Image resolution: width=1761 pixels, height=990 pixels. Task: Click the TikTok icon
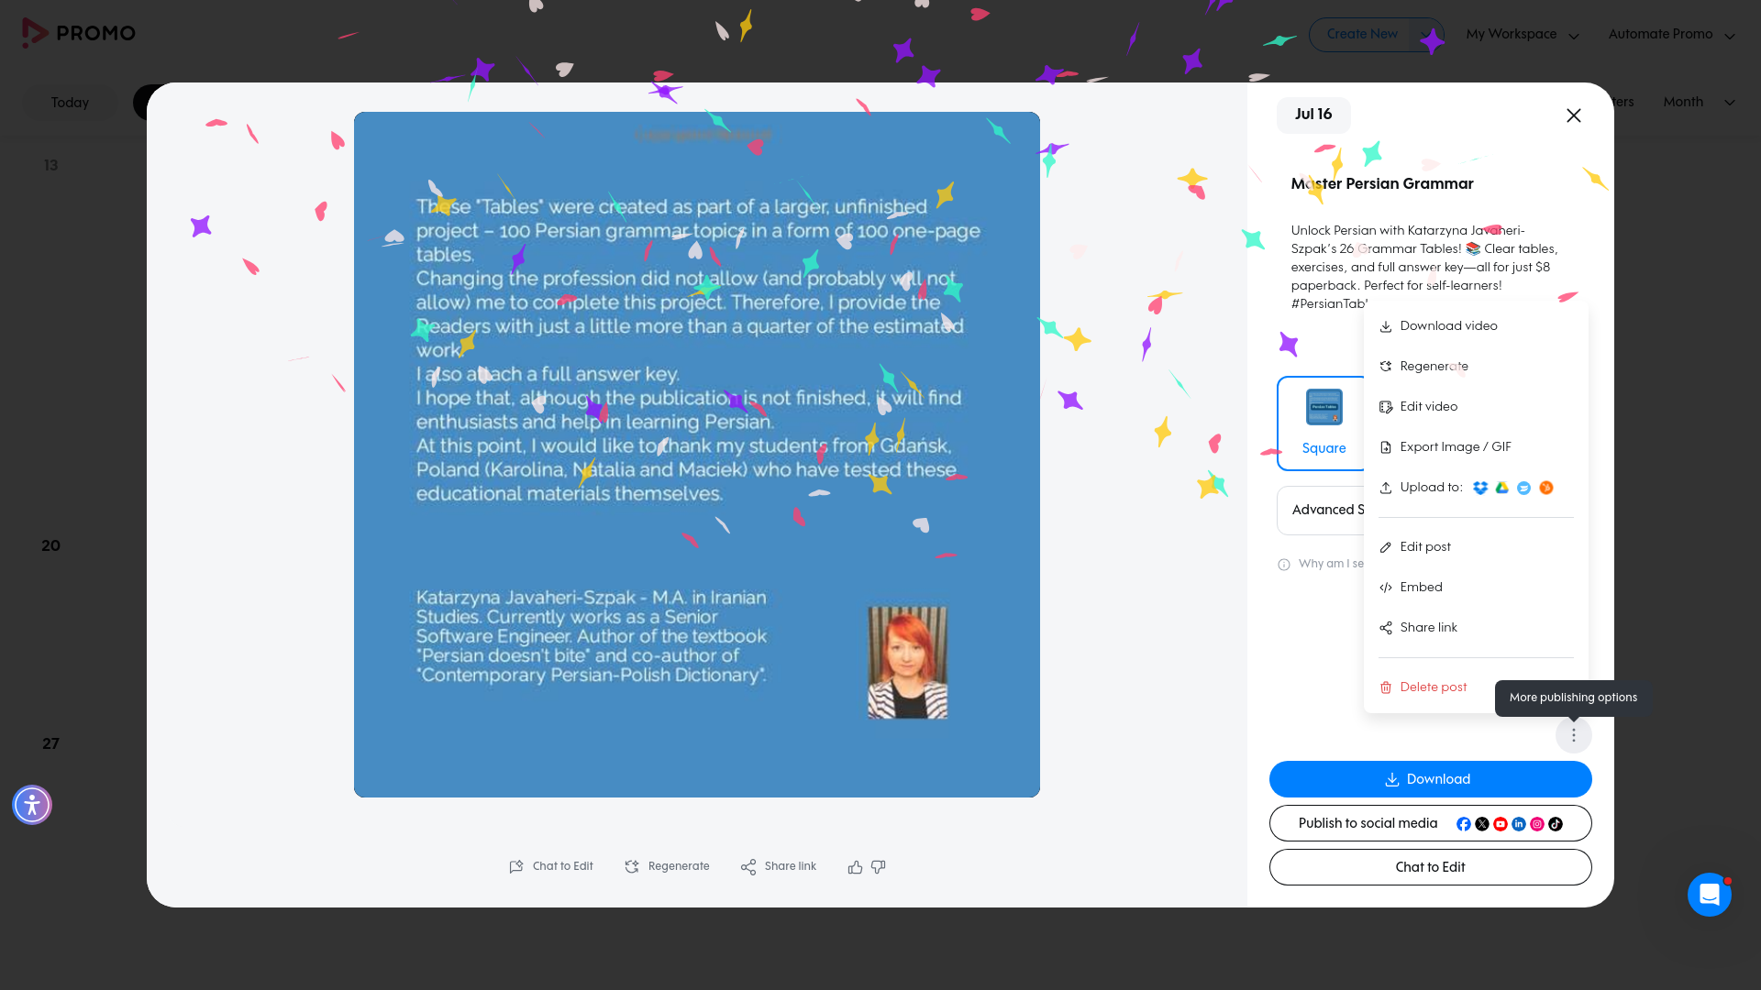pos(1556,824)
